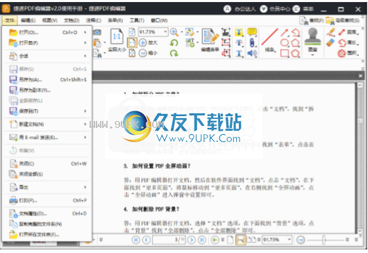Choose Save As Copy menu entry
The width and height of the screenshot is (368, 253).
click(47, 90)
